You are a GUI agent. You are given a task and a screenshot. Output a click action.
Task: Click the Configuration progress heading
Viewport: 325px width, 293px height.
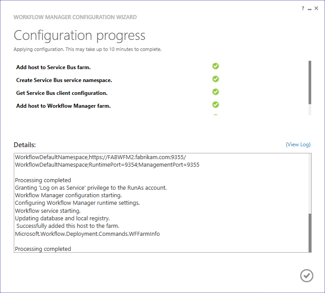[x=80, y=35]
